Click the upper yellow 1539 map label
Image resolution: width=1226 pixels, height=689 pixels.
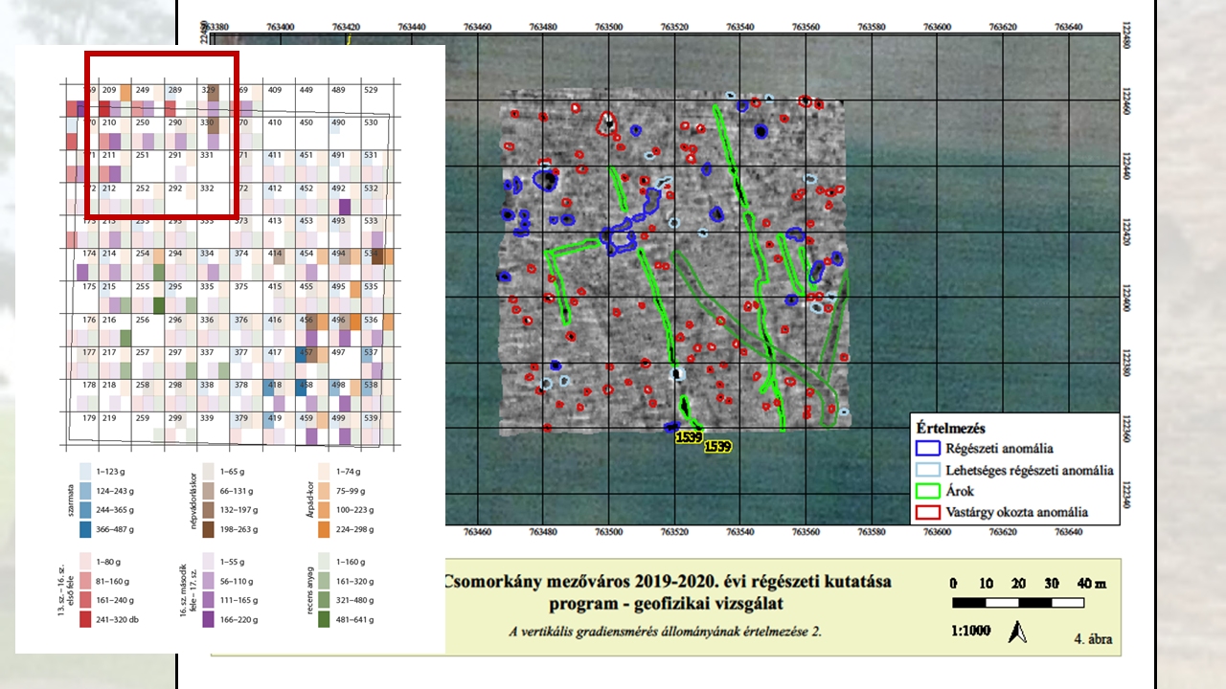690,437
